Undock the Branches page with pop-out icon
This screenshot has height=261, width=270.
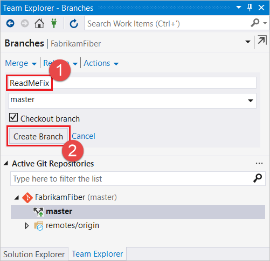tap(262, 40)
